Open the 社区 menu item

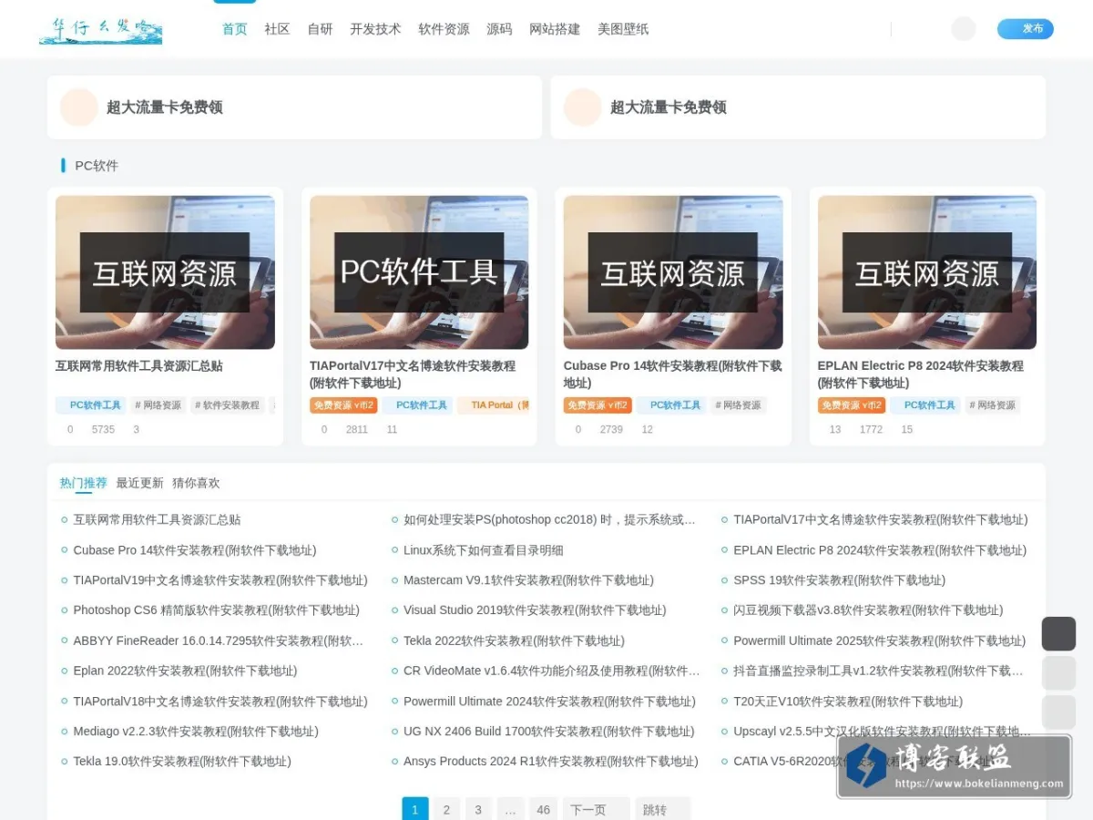[x=277, y=29]
